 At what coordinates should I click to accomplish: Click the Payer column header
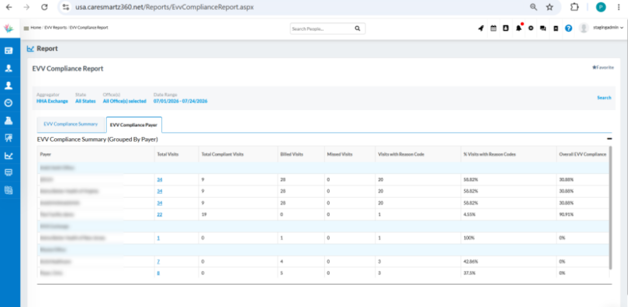[x=45, y=154]
